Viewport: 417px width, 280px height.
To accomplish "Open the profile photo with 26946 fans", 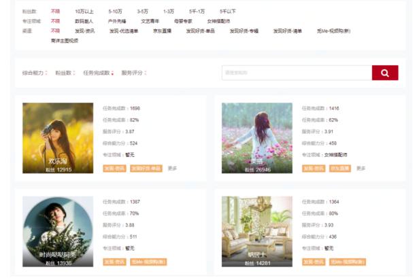I will coord(257,138).
